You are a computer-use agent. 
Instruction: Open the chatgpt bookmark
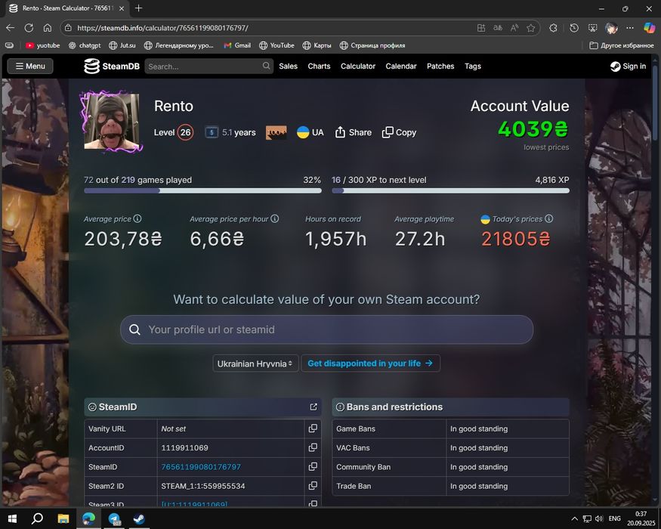coord(85,45)
